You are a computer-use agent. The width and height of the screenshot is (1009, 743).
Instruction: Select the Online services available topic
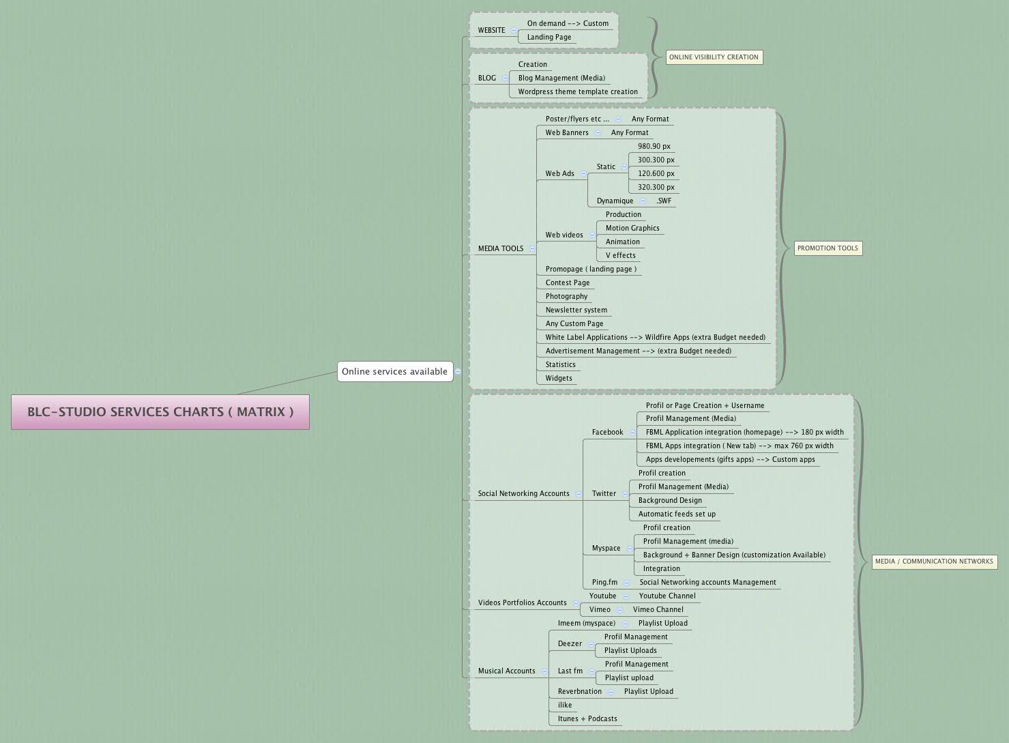394,371
